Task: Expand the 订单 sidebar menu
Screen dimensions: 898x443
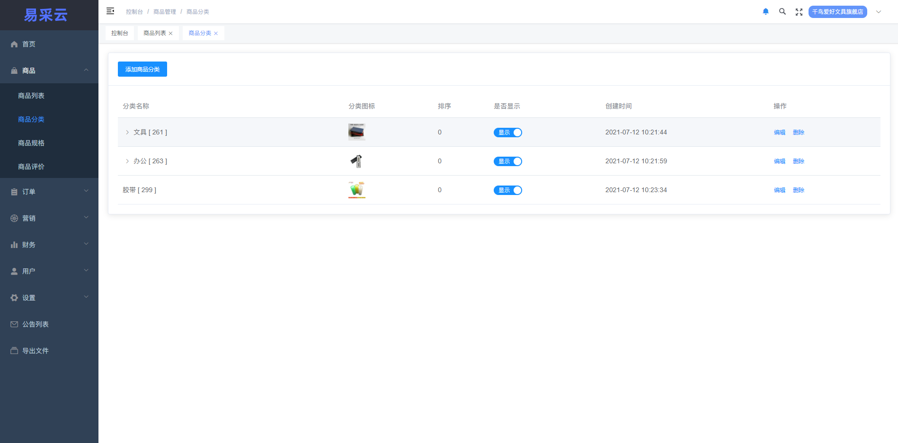Action: click(49, 192)
